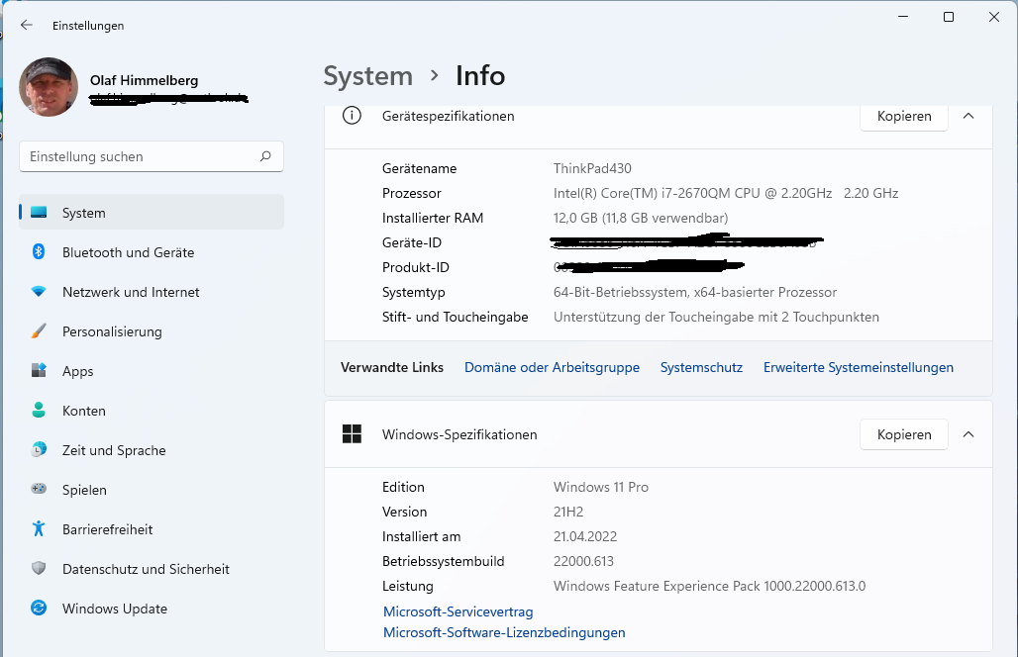Open Netzwerk und Internet settings
Viewport: 1018px width, 657px height.
[152, 292]
